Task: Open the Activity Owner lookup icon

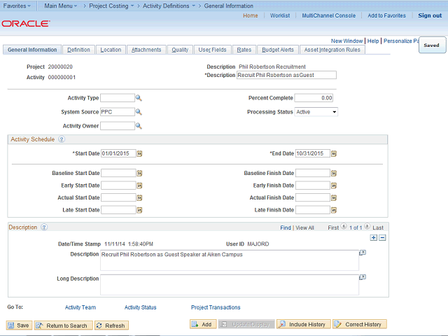Action: pyautogui.click(x=139, y=126)
